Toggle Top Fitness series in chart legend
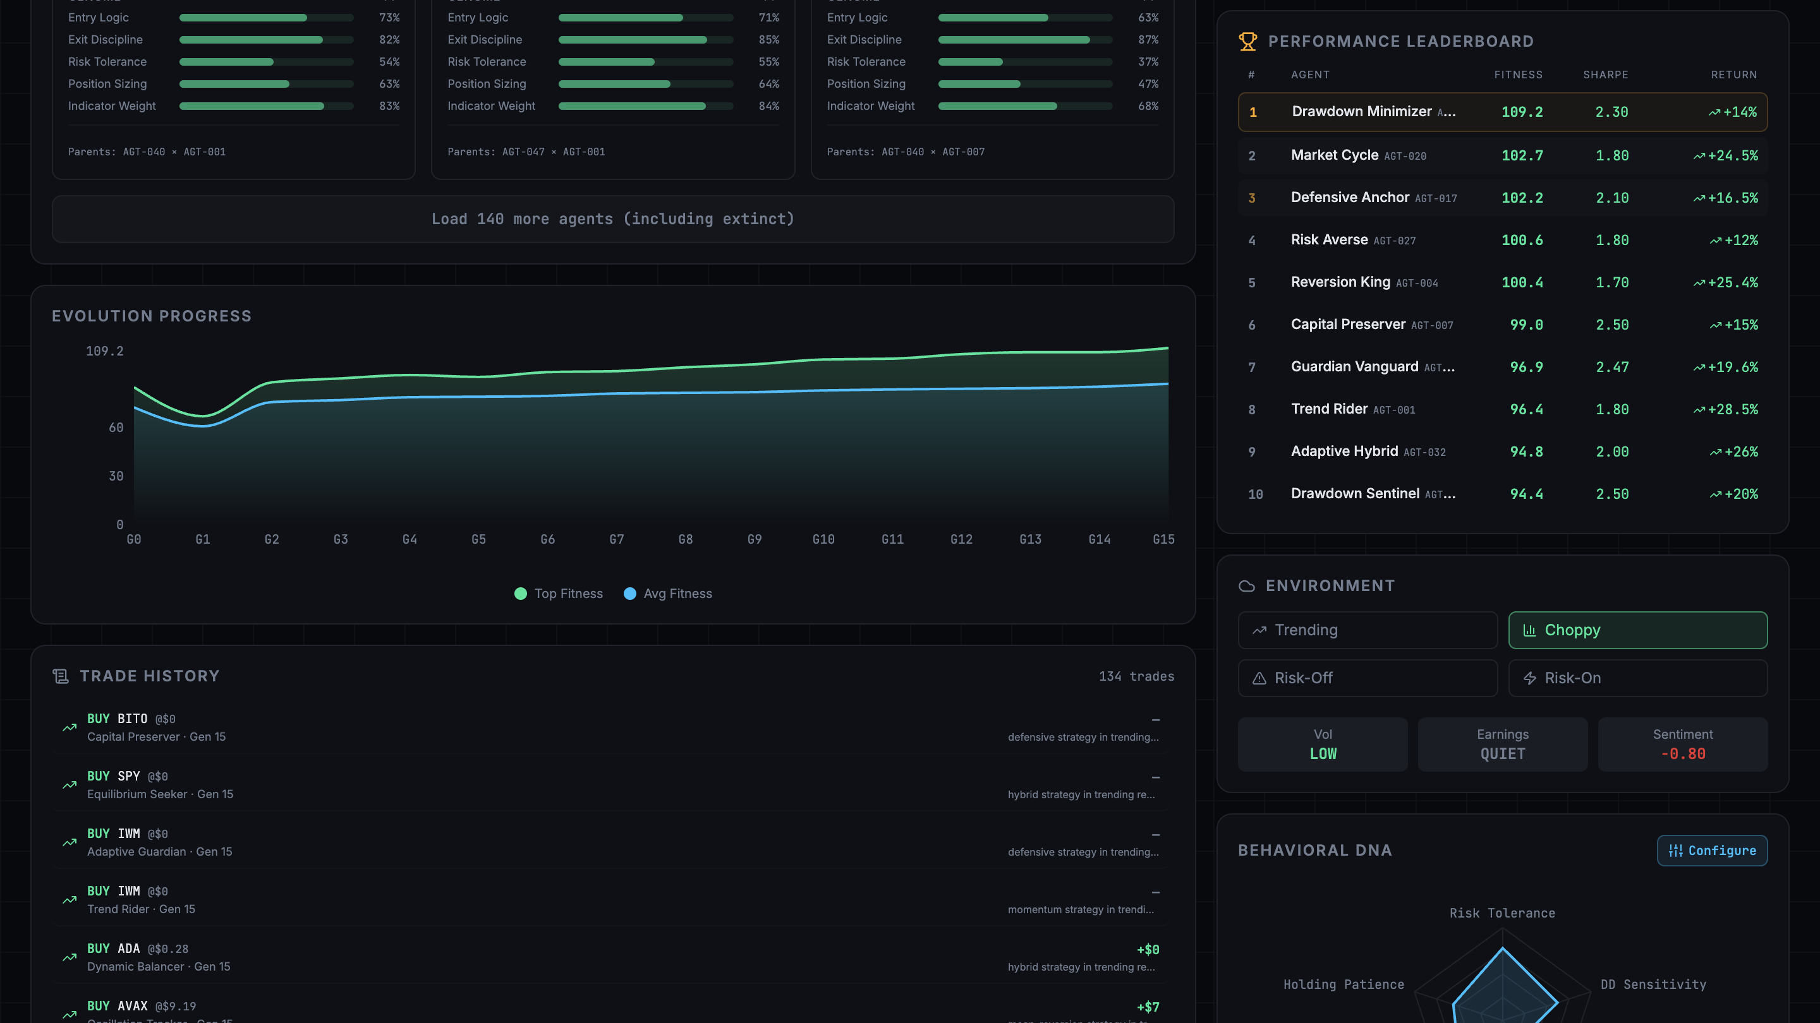Screen dimensions: 1820x1023 (x=558, y=594)
